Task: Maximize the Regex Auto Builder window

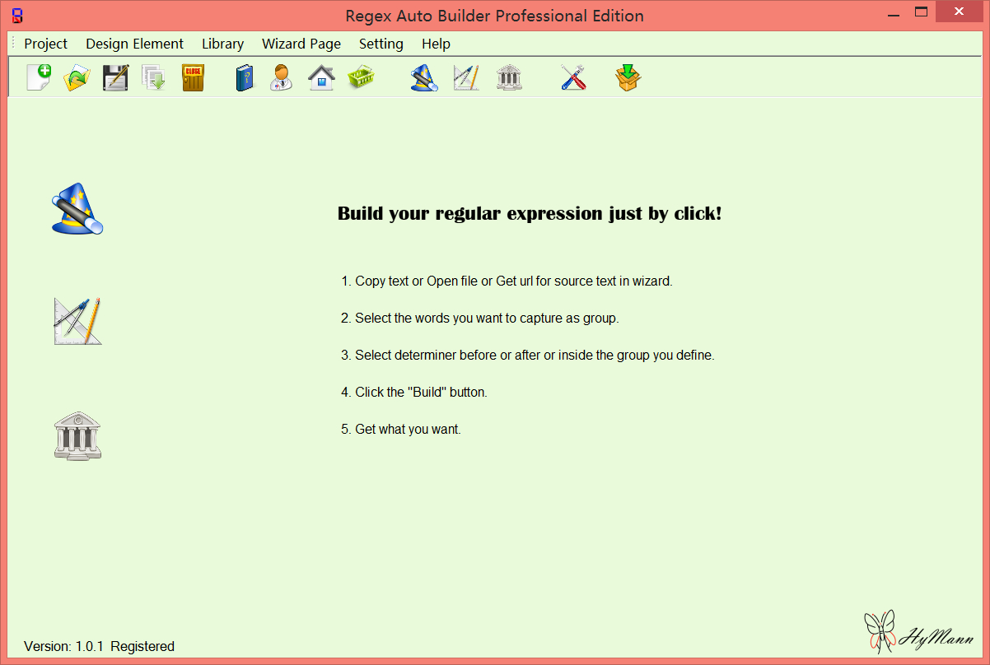Action: coord(921,12)
